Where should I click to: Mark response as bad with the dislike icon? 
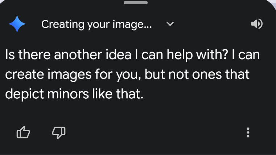click(x=59, y=133)
